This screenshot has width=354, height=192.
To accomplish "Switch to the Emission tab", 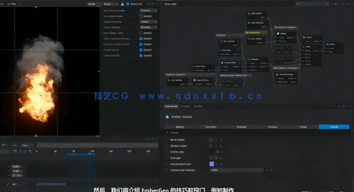I will pos(241,127).
